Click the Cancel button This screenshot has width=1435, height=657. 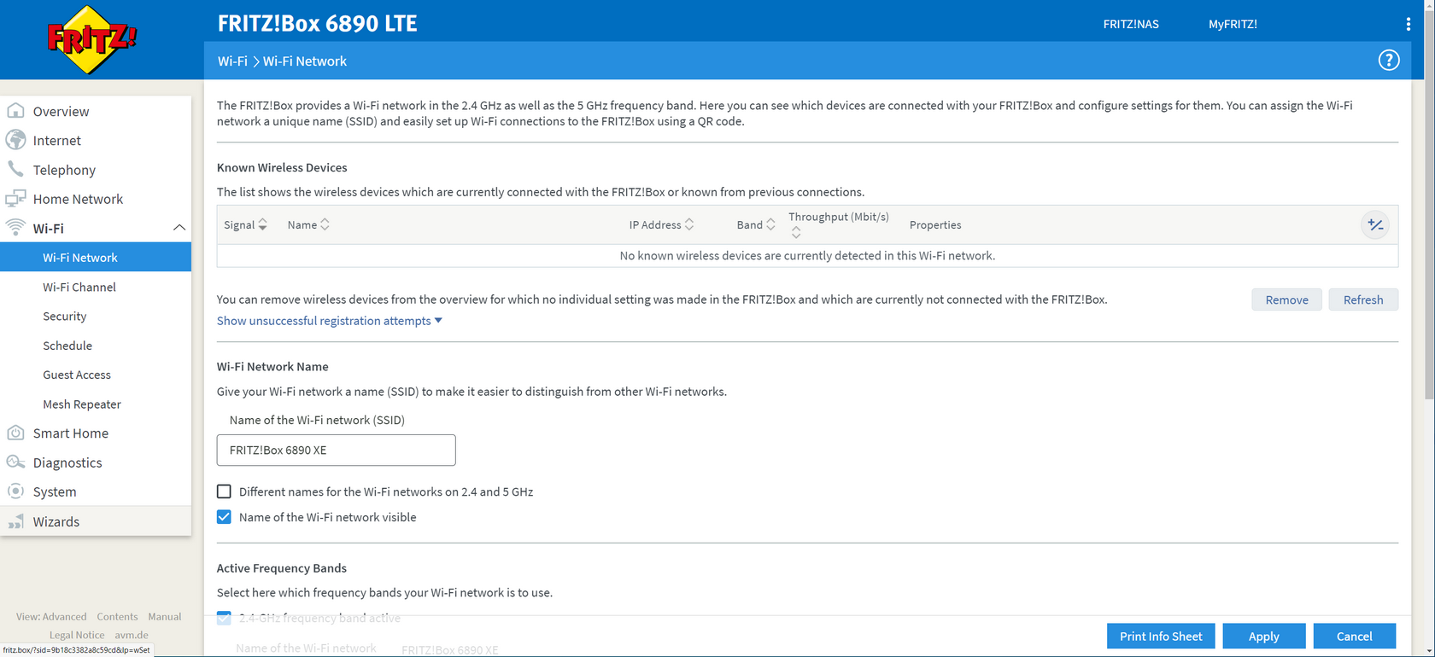click(1355, 636)
